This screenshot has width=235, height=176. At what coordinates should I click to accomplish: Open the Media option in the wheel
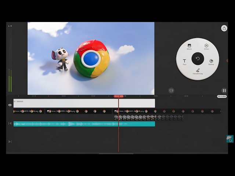(x=189, y=47)
